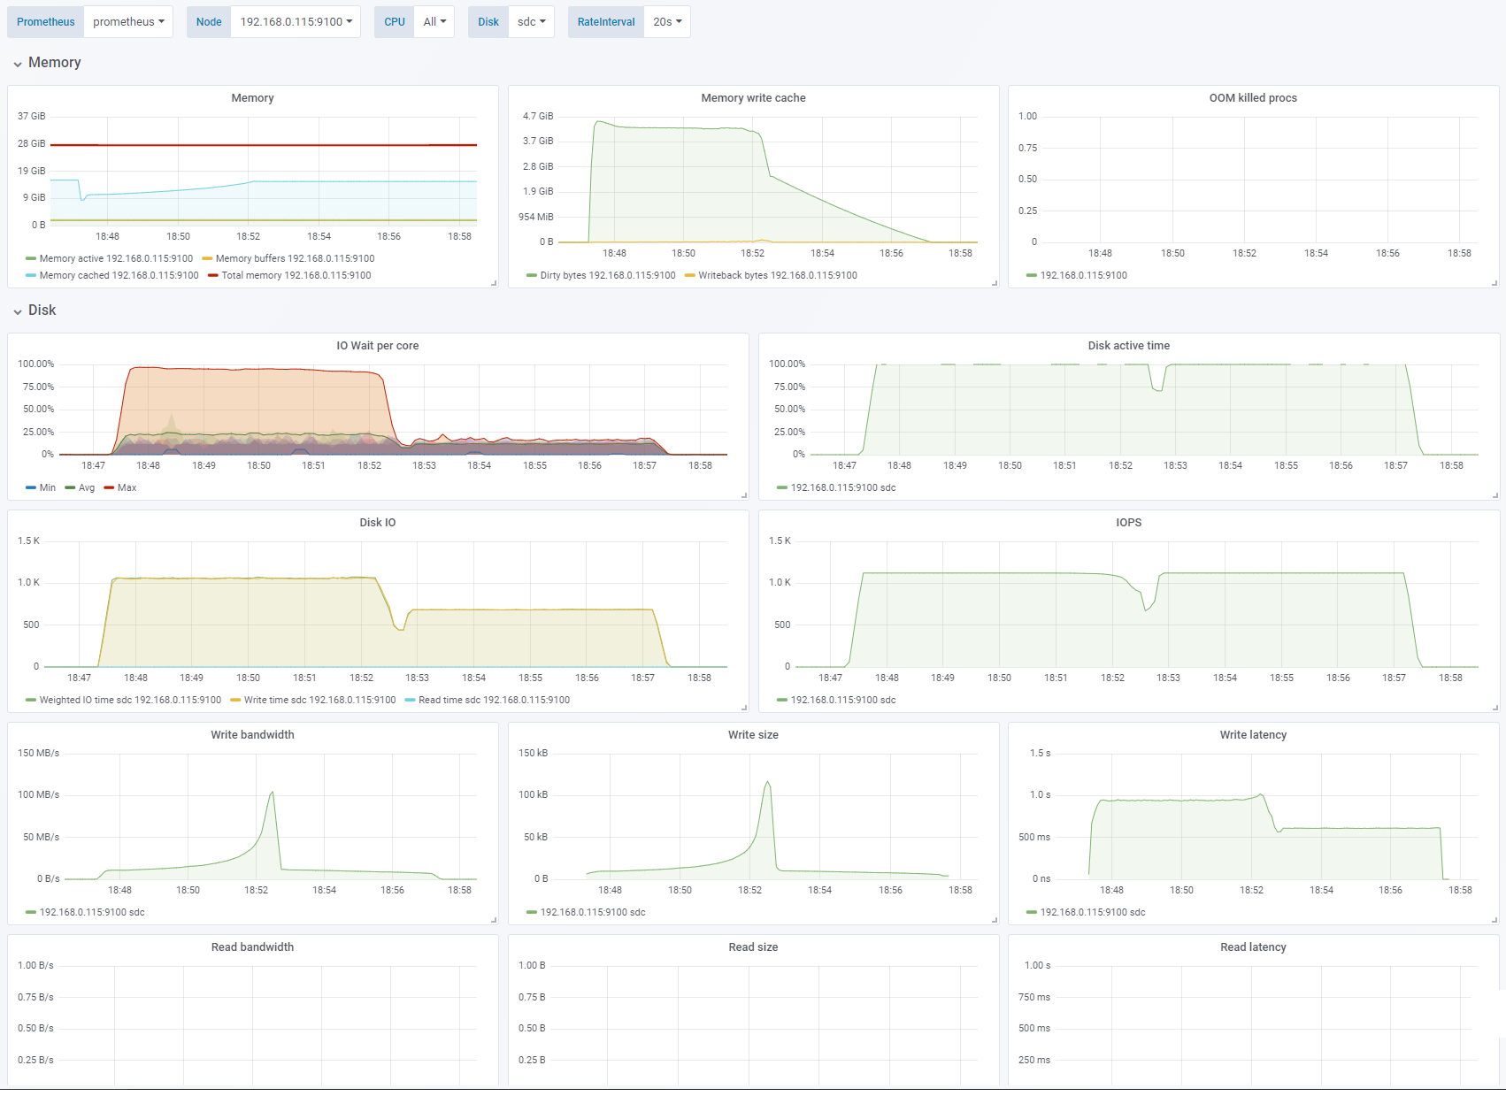Toggle Write latency sdc legend series

coord(1093,913)
